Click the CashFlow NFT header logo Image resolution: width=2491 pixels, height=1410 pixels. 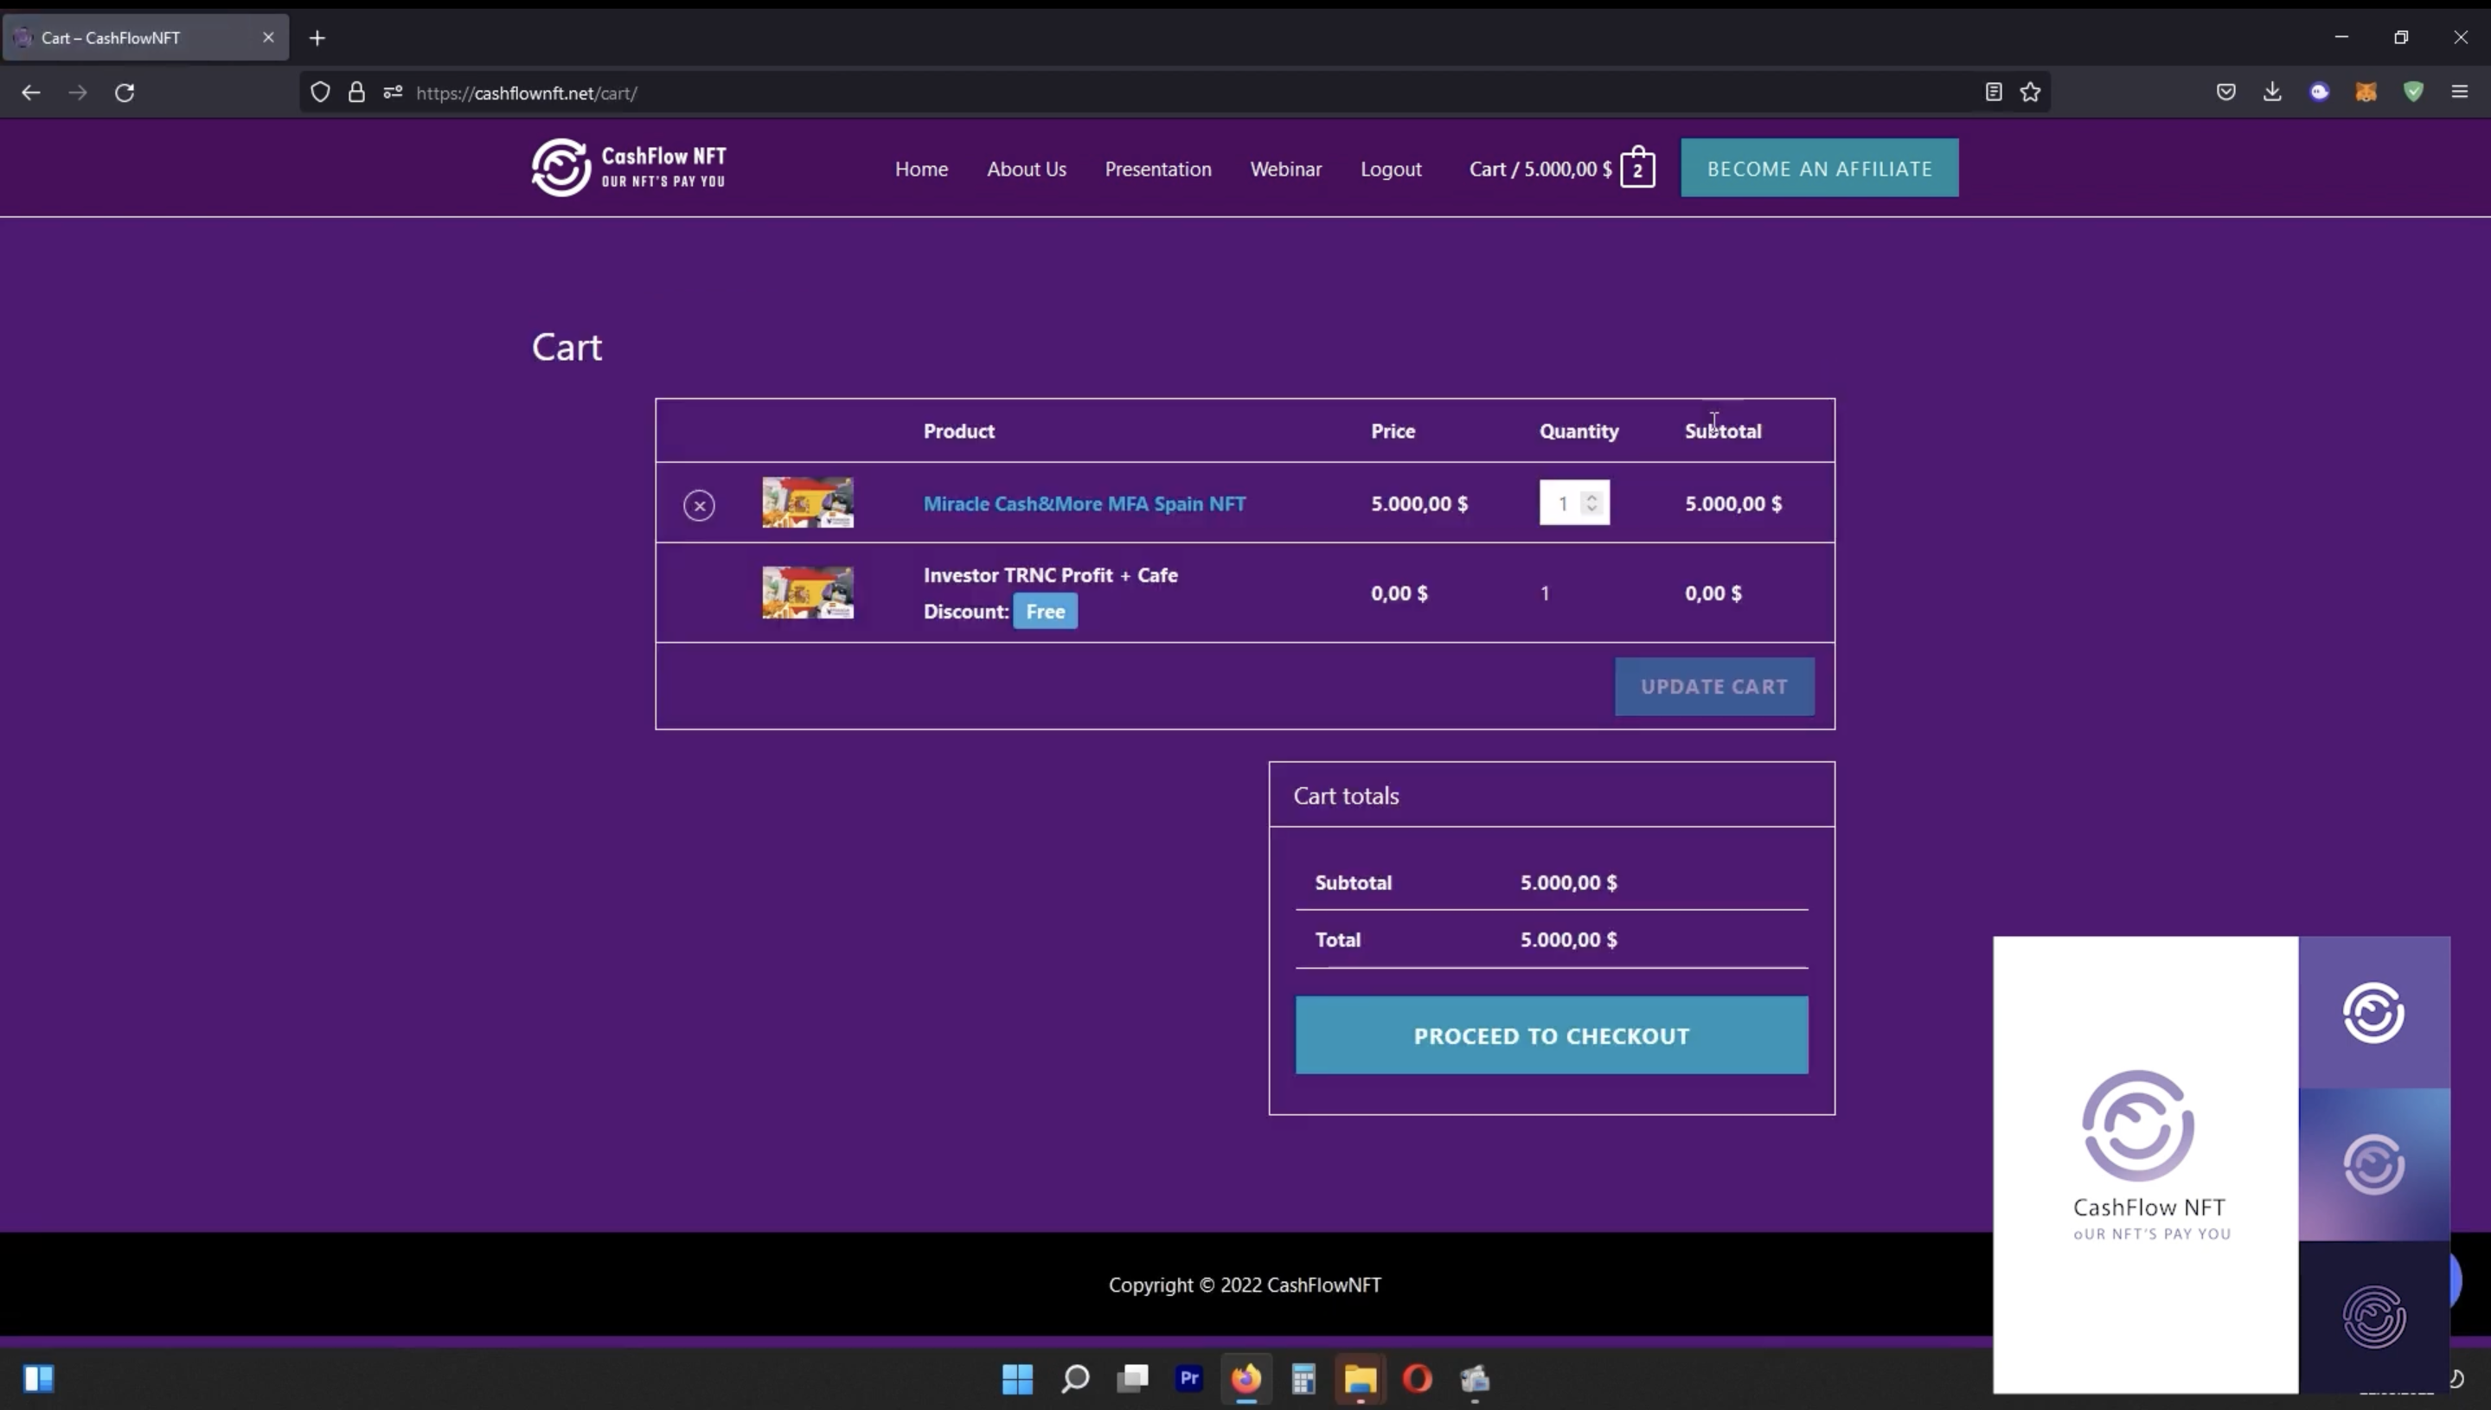tap(630, 168)
